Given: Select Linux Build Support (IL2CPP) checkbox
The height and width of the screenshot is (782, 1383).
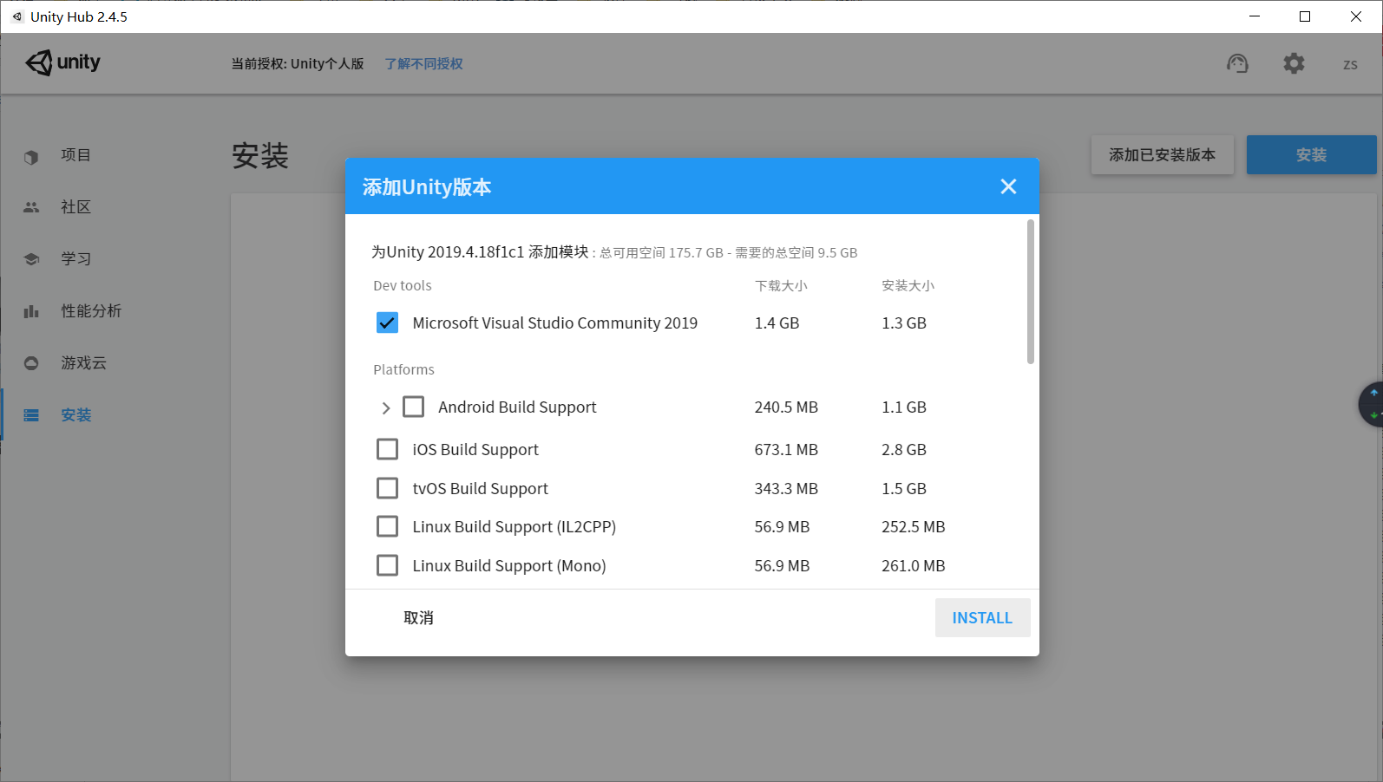Looking at the screenshot, I should tap(387, 526).
